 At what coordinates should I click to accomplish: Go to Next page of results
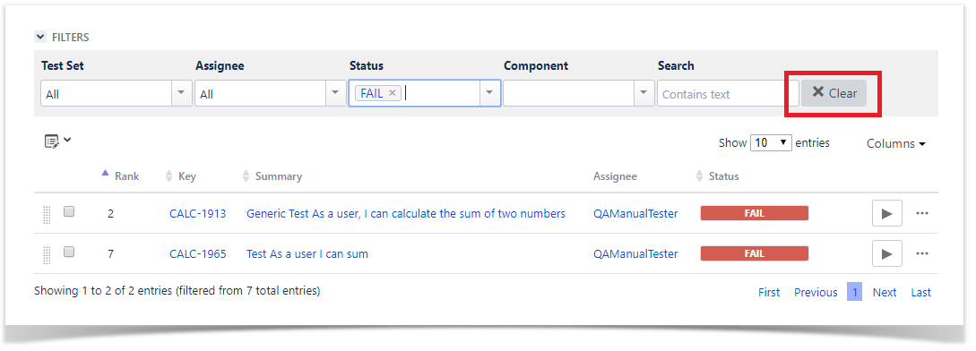tap(885, 293)
